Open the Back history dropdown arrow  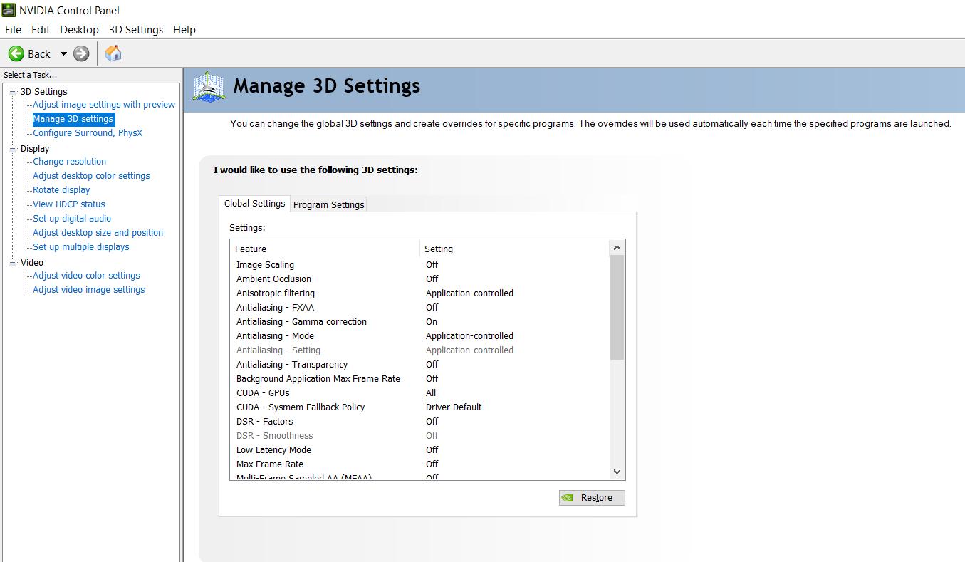click(x=63, y=53)
